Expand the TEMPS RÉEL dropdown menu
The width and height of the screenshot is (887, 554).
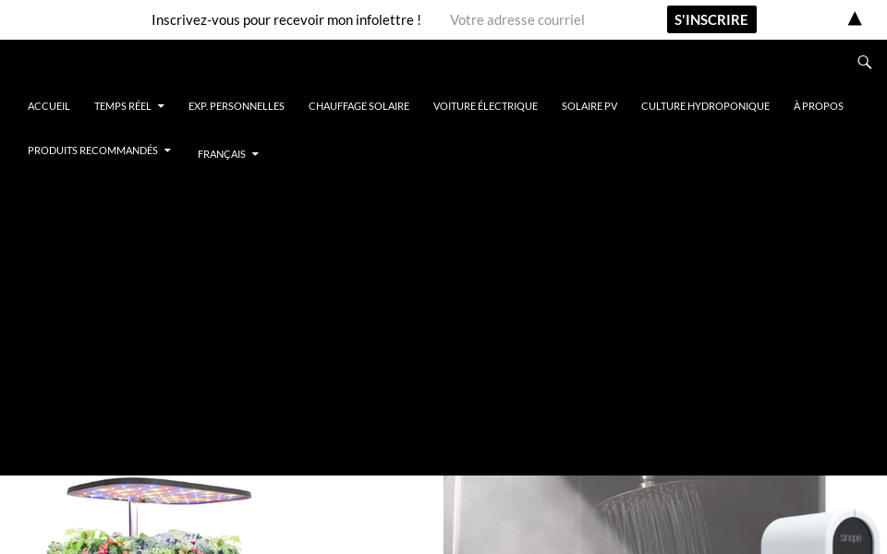[123, 106]
